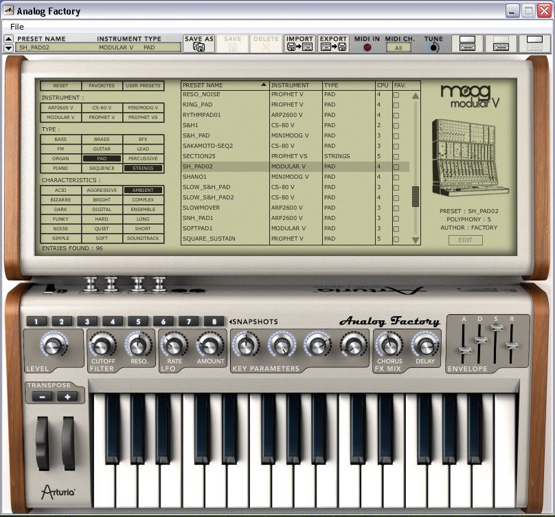Enable the BASS type filter
Viewport: 555px width, 517px height.
[x=60, y=140]
